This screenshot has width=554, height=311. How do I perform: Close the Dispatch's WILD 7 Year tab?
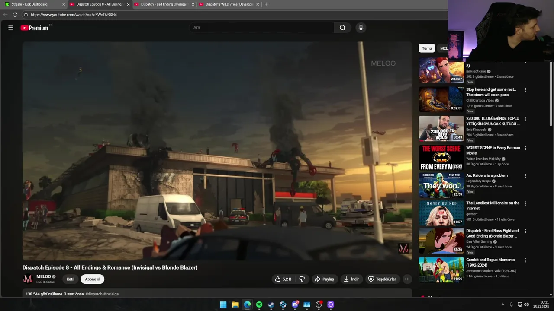click(258, 4)
